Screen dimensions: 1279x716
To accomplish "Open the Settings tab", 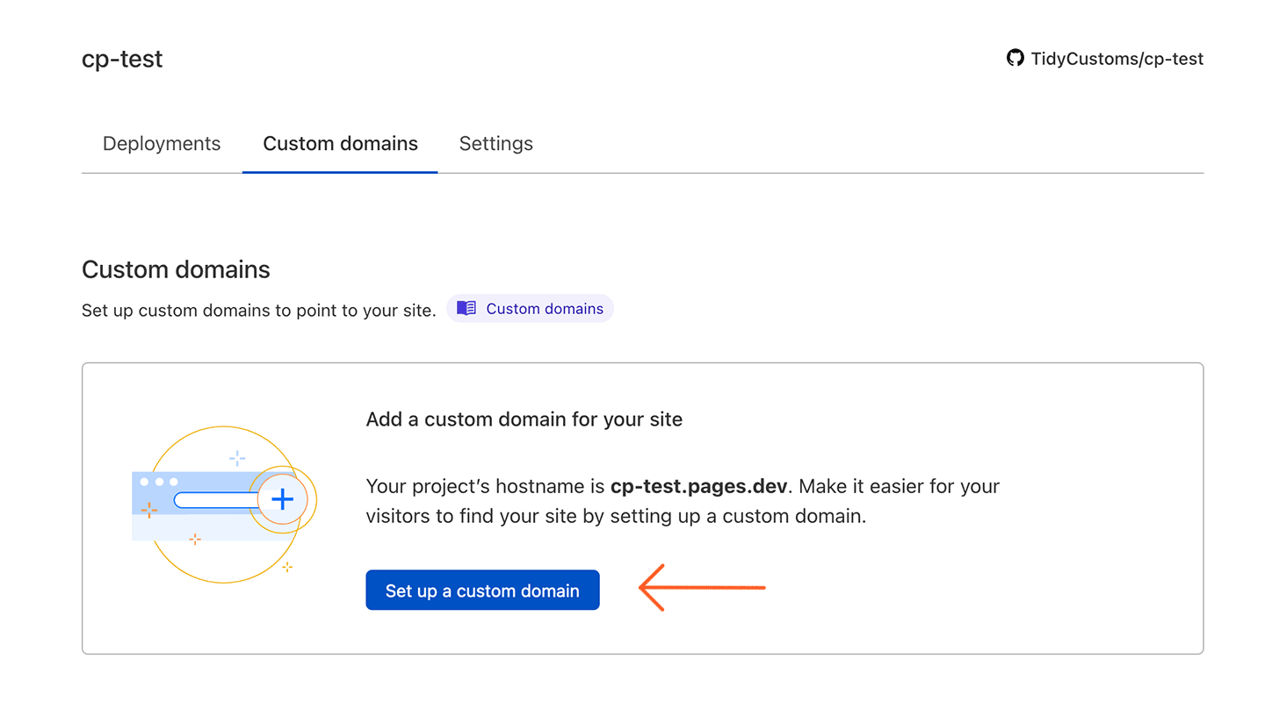I will coord(495,143).
